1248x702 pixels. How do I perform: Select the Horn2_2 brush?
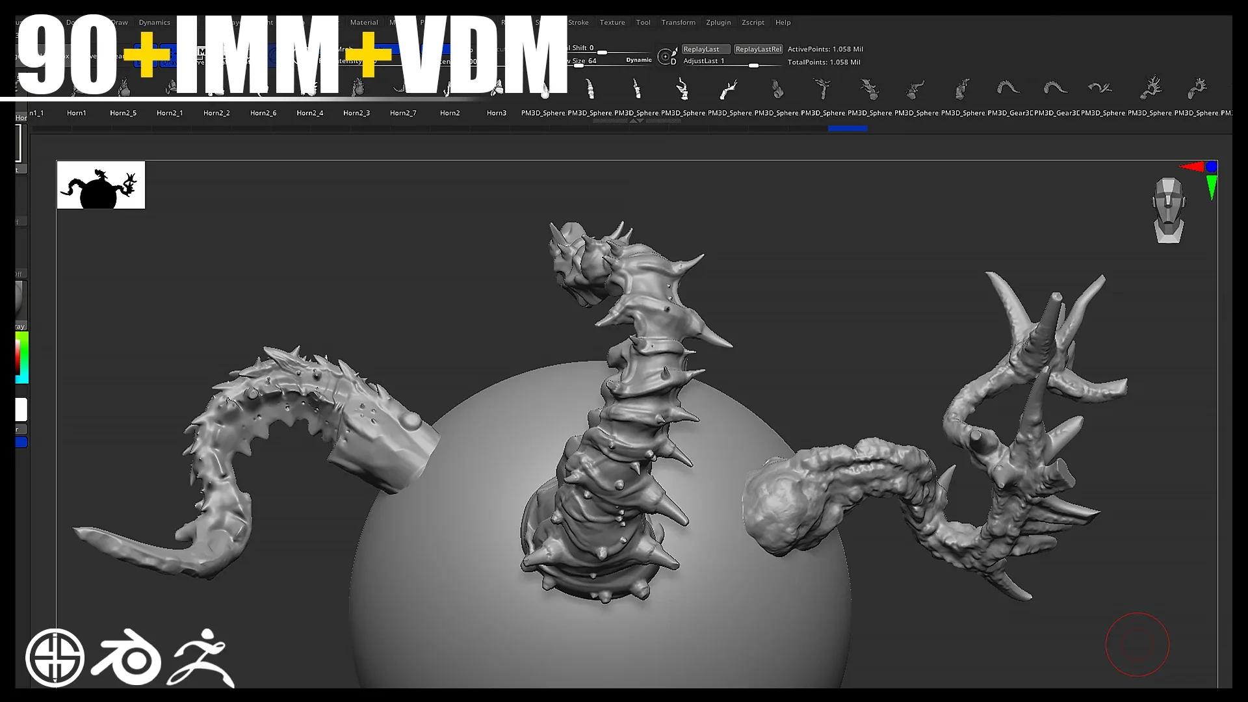click(216, 113)
